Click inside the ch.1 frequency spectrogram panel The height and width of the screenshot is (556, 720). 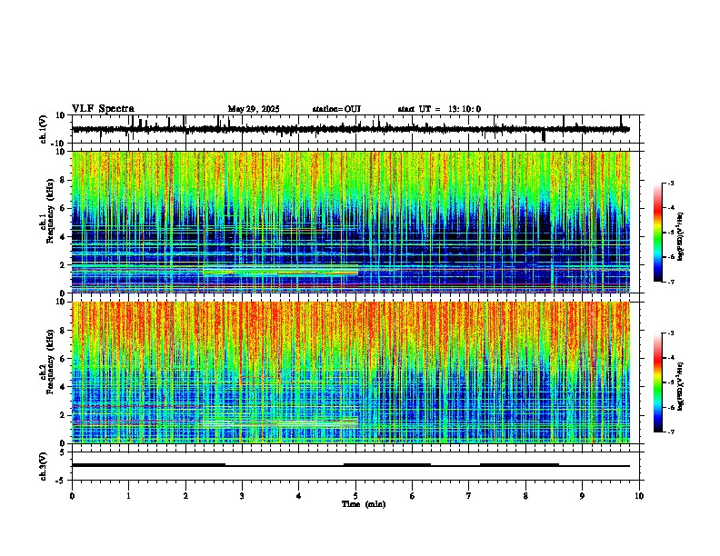pos(355,222)
